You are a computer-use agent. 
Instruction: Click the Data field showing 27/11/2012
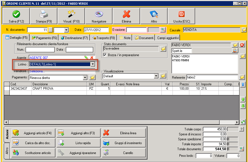point(96,30)
